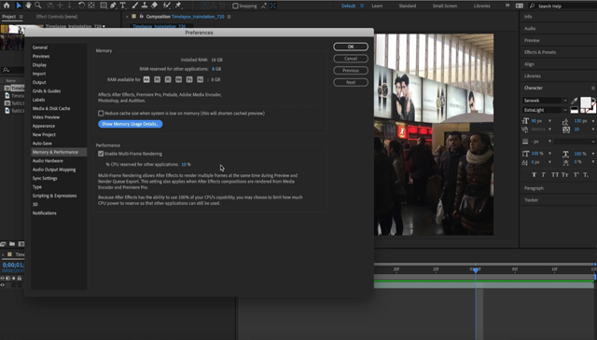The width and height of the screenshot is (597, 340).
Task: Select the Zoom magnifier tool
Action: (x=37, y=6)
